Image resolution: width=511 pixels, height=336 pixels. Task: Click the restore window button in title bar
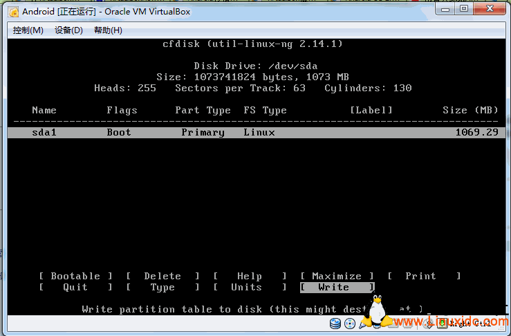pyautogui.click(x=463, y=9)
